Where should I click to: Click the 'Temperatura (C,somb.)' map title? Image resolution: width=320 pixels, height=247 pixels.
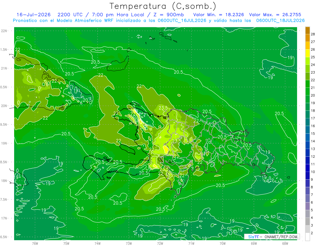(x=163, y=6)
